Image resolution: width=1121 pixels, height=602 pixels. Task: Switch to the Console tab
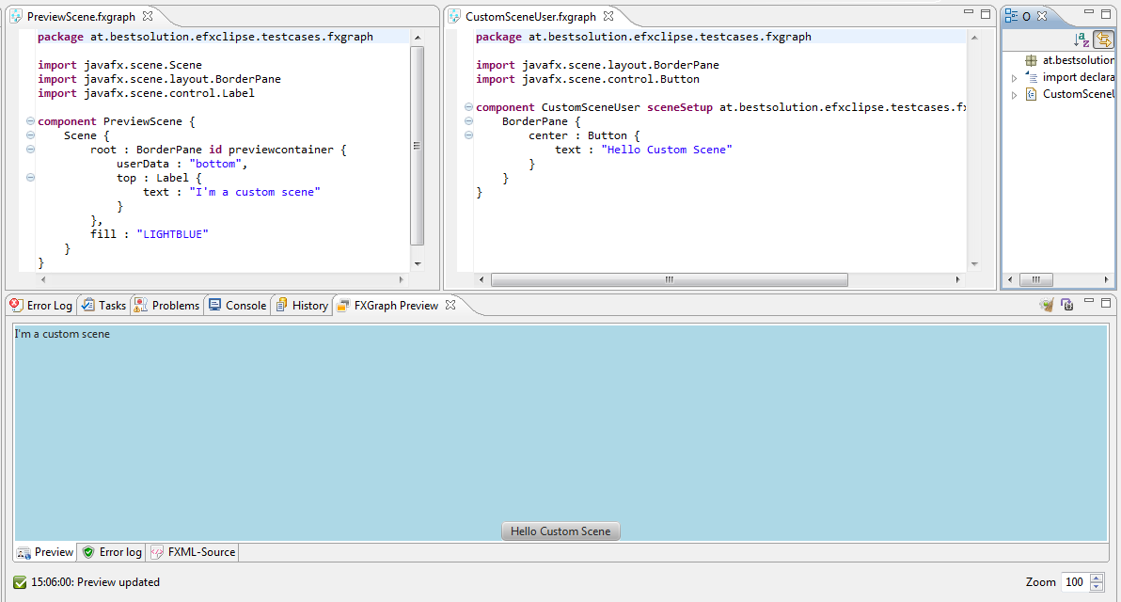[x=237, y=305]
